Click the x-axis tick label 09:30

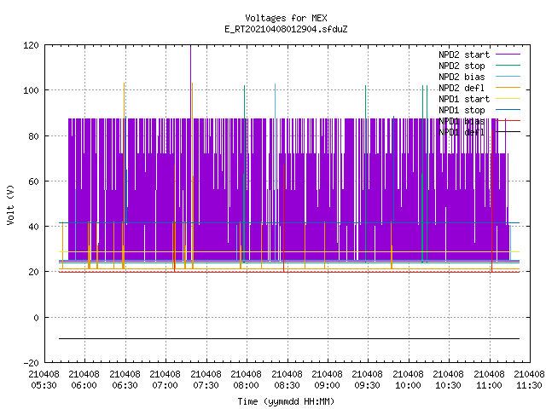tap(368, 385)
